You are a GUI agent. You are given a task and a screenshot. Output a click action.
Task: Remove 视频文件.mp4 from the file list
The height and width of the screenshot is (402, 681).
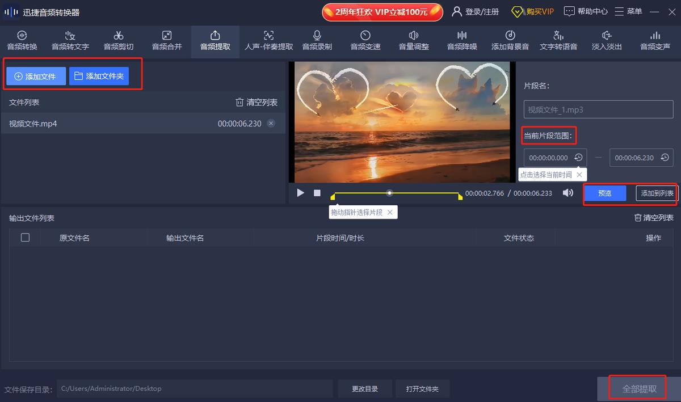pyautogui.click(x=271, y=123)
